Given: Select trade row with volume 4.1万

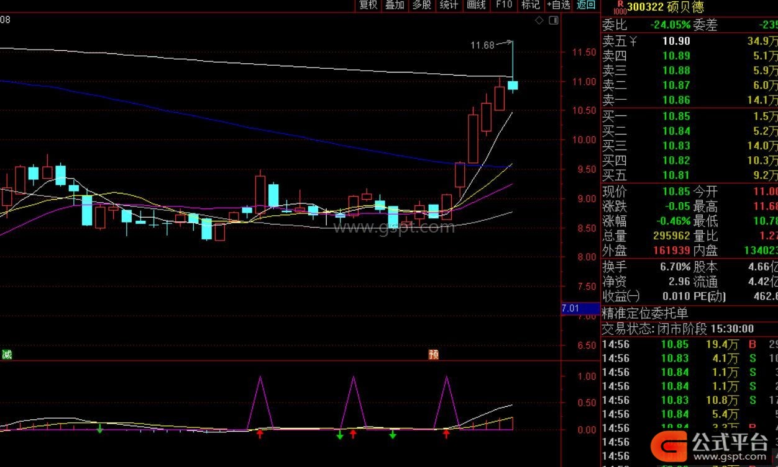Looking at the screenshot, I should click(689, 358).
